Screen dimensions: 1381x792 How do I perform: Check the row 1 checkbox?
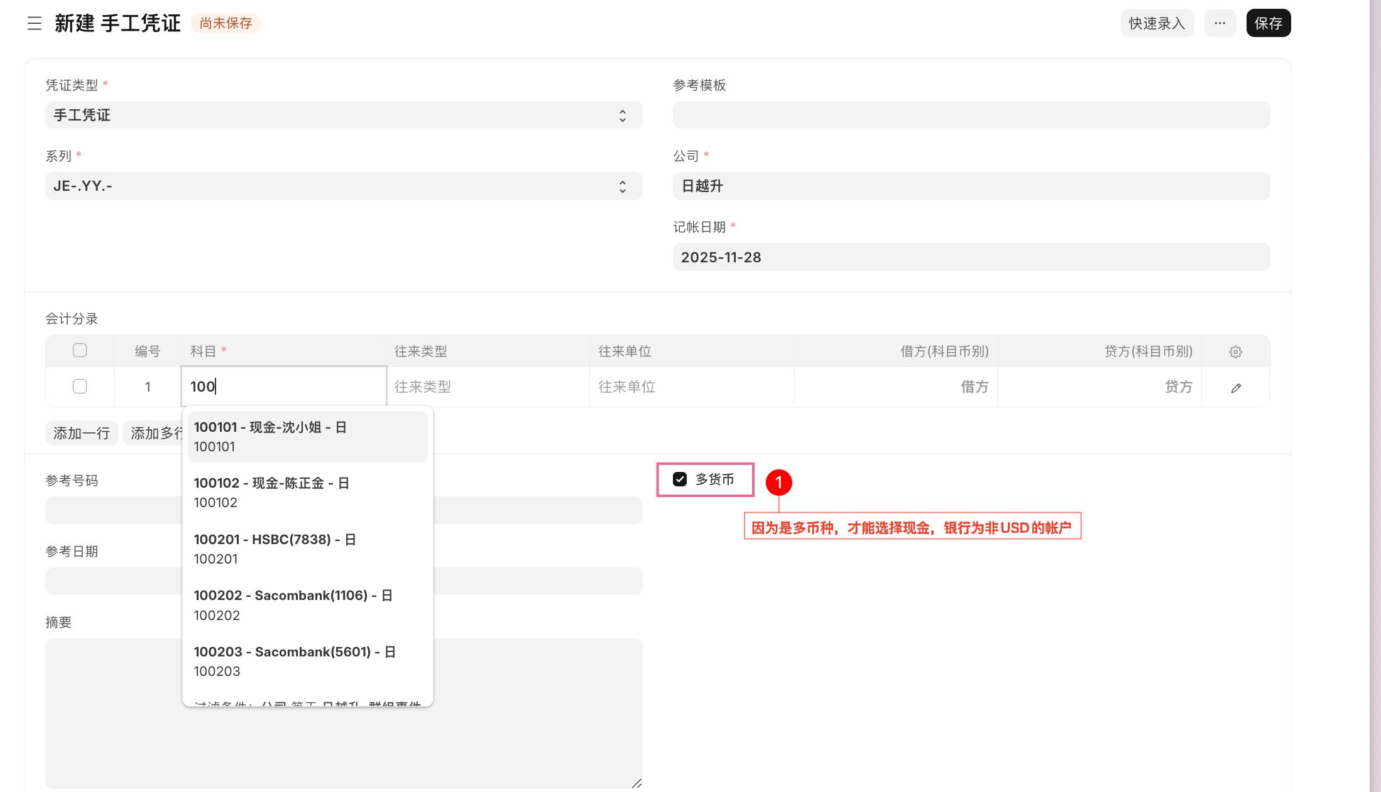(80, 387)
